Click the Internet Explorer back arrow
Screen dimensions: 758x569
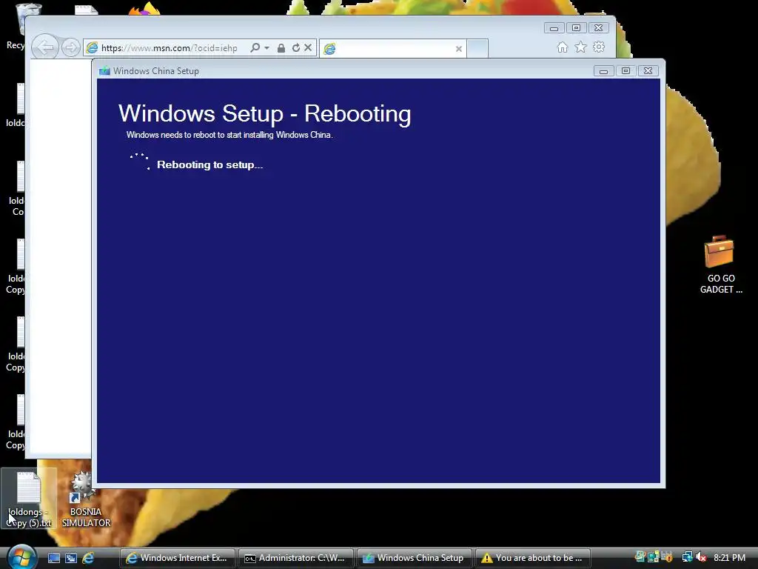[45, 47]
